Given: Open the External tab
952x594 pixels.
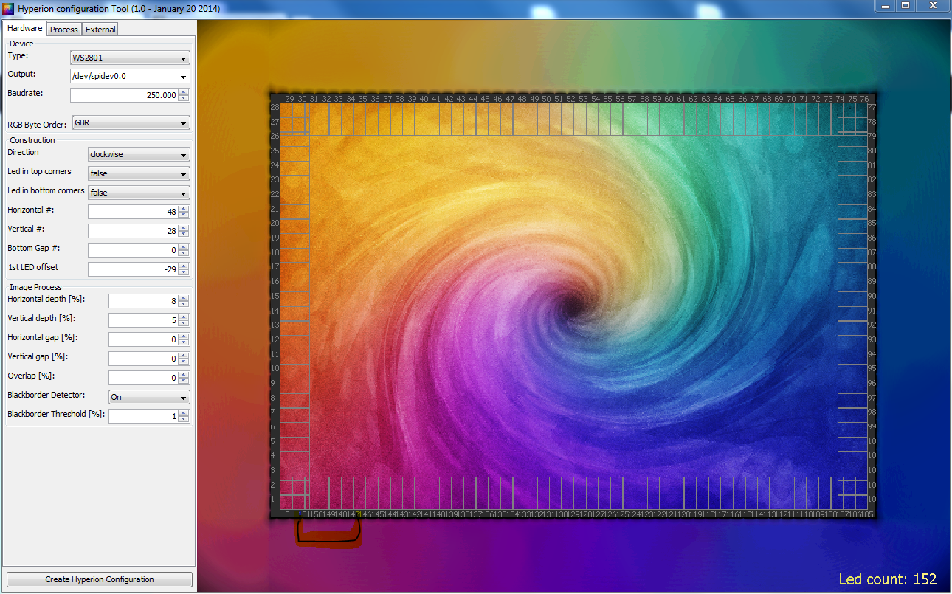Looking at the screenshot, I should (x=100, y=30).
